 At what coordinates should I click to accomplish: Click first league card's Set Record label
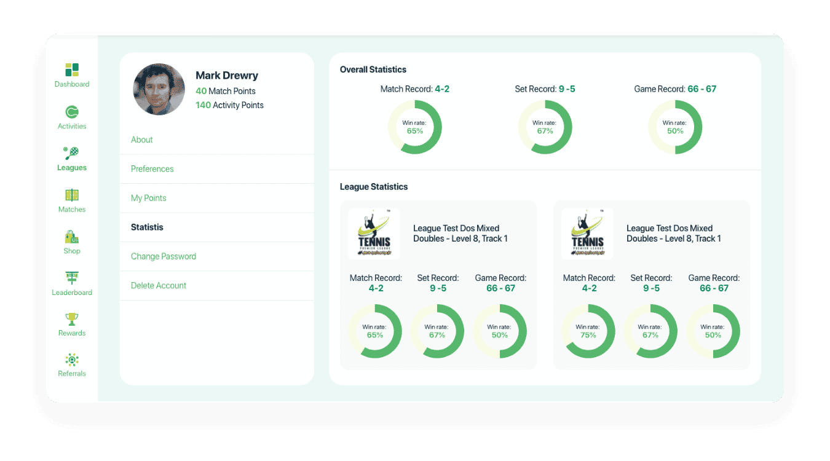[x=438, y=278]
